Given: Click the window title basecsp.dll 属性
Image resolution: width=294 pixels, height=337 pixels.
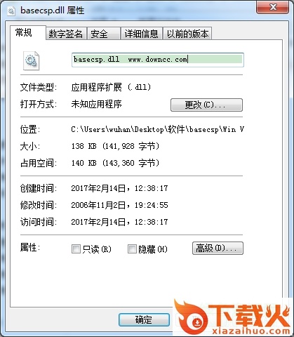Looking at the screenshot, I should (53, 11).
